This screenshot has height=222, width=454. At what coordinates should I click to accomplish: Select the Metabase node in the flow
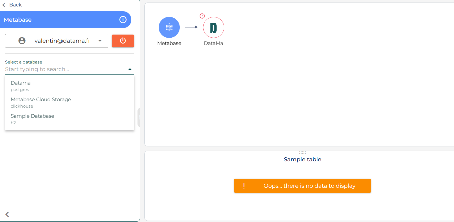coord(169,28)
